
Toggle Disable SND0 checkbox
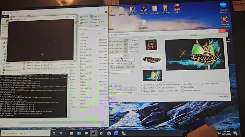(x=142, y=91)
